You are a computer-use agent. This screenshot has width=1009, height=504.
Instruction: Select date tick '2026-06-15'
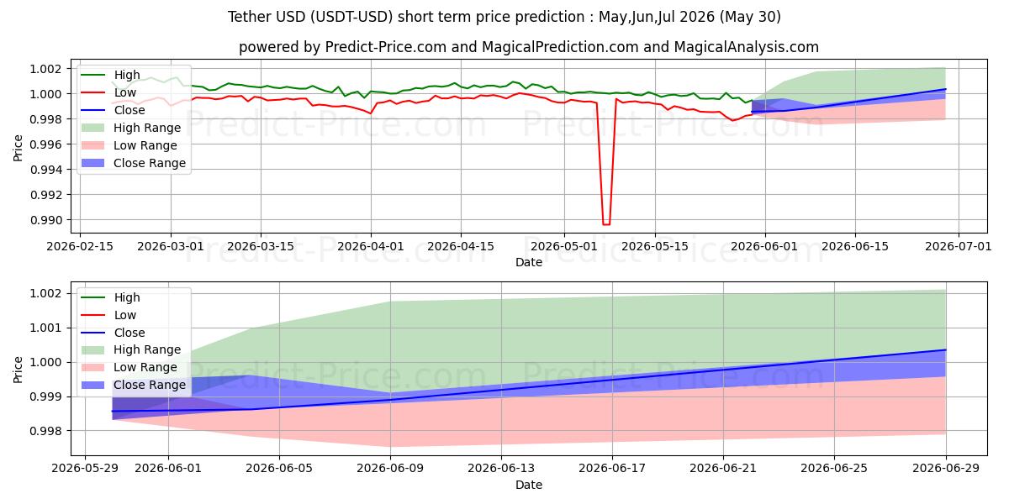click(x=854, y=246)
